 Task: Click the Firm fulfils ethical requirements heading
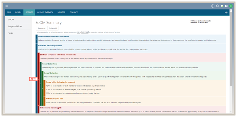click(50, 46)
